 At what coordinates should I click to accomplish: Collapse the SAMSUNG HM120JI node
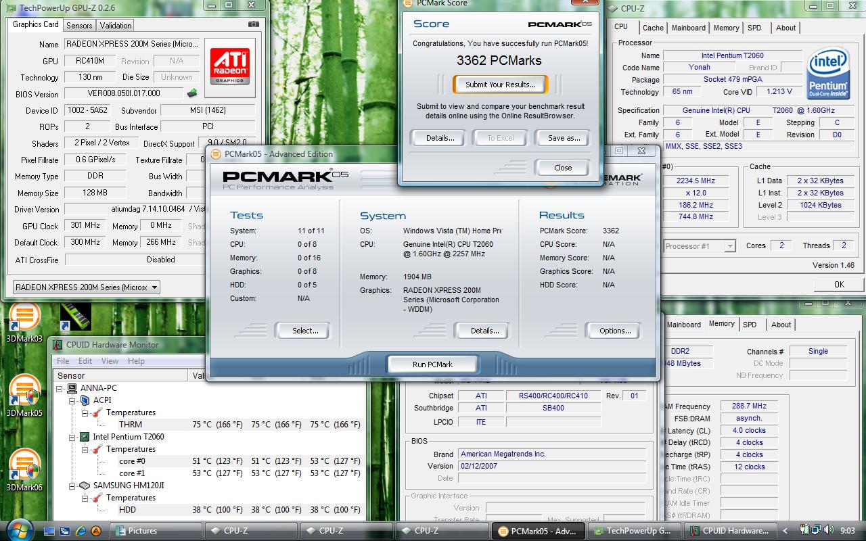[72, 486]
